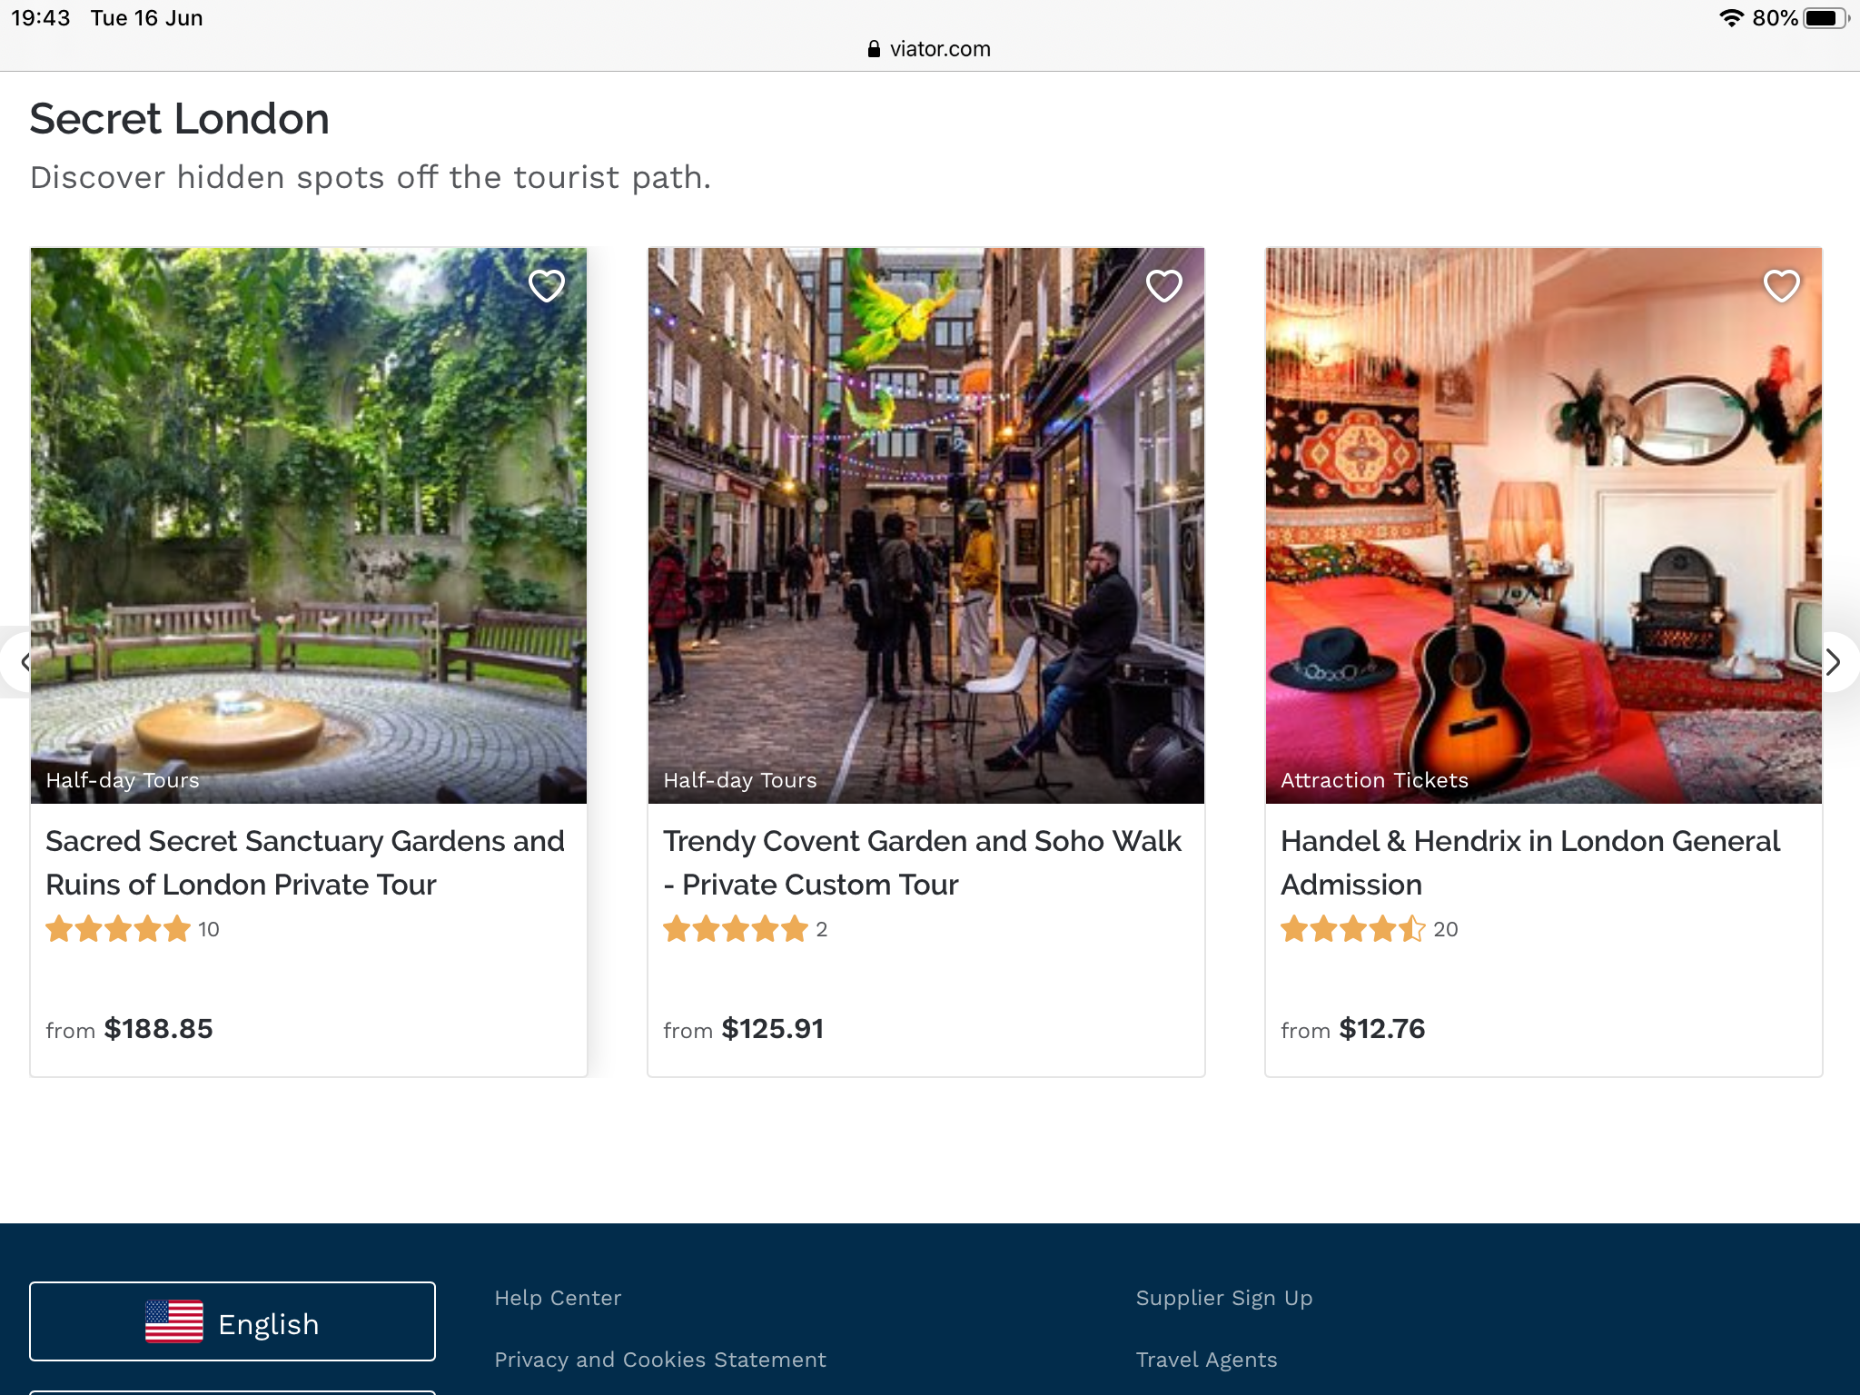Tap the viator.com address bar

(x=929, y=49)
